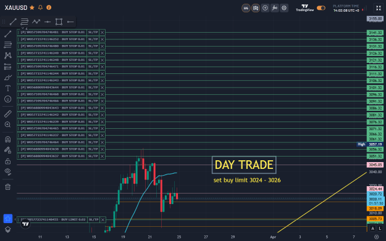Open SL/TP for buy stop at 3131.32
The image size is (386, 241).
coord(93,46)
